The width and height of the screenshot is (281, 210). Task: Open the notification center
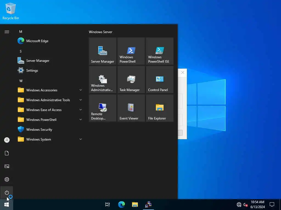[x=272, y=205]
